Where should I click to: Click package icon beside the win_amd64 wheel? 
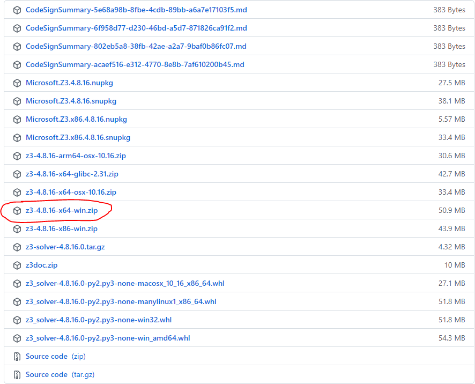click(x=17, y=338)
